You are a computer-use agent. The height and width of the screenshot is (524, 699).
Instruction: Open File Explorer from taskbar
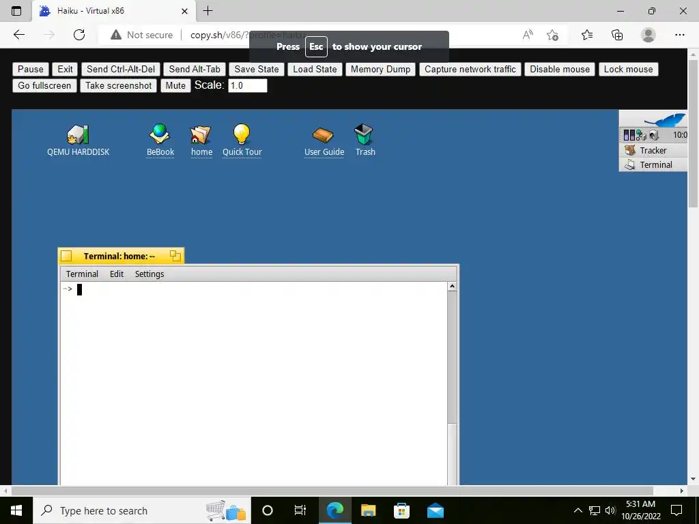(368, 510)
